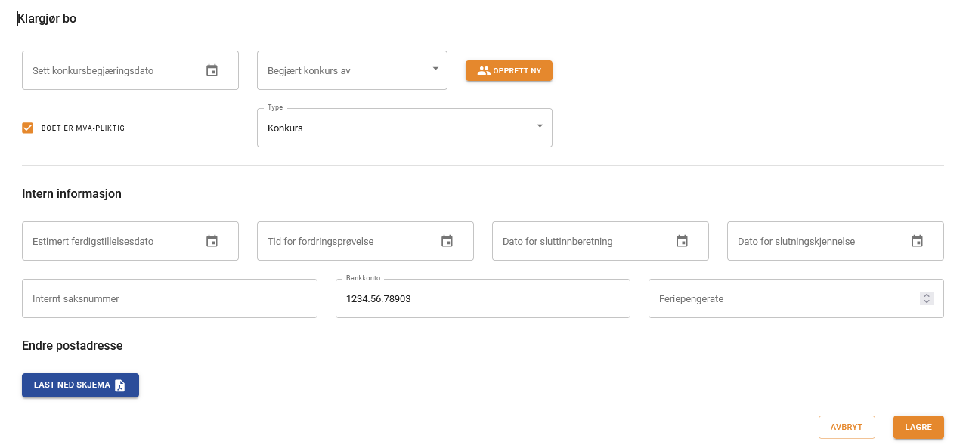The width and height of the screenshot is (963, 448).
Task: Click the Avbryt button
Action: (x=846, y=427)
